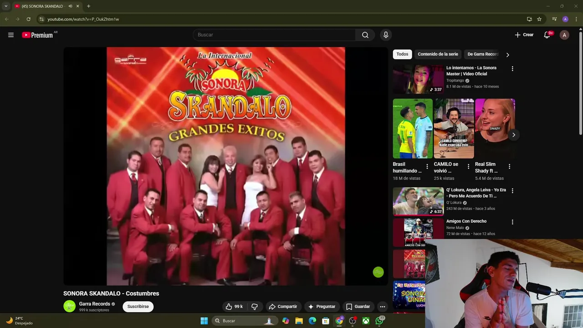
Task: Reload the page in Chrome
Action: [x=28, y=19]
